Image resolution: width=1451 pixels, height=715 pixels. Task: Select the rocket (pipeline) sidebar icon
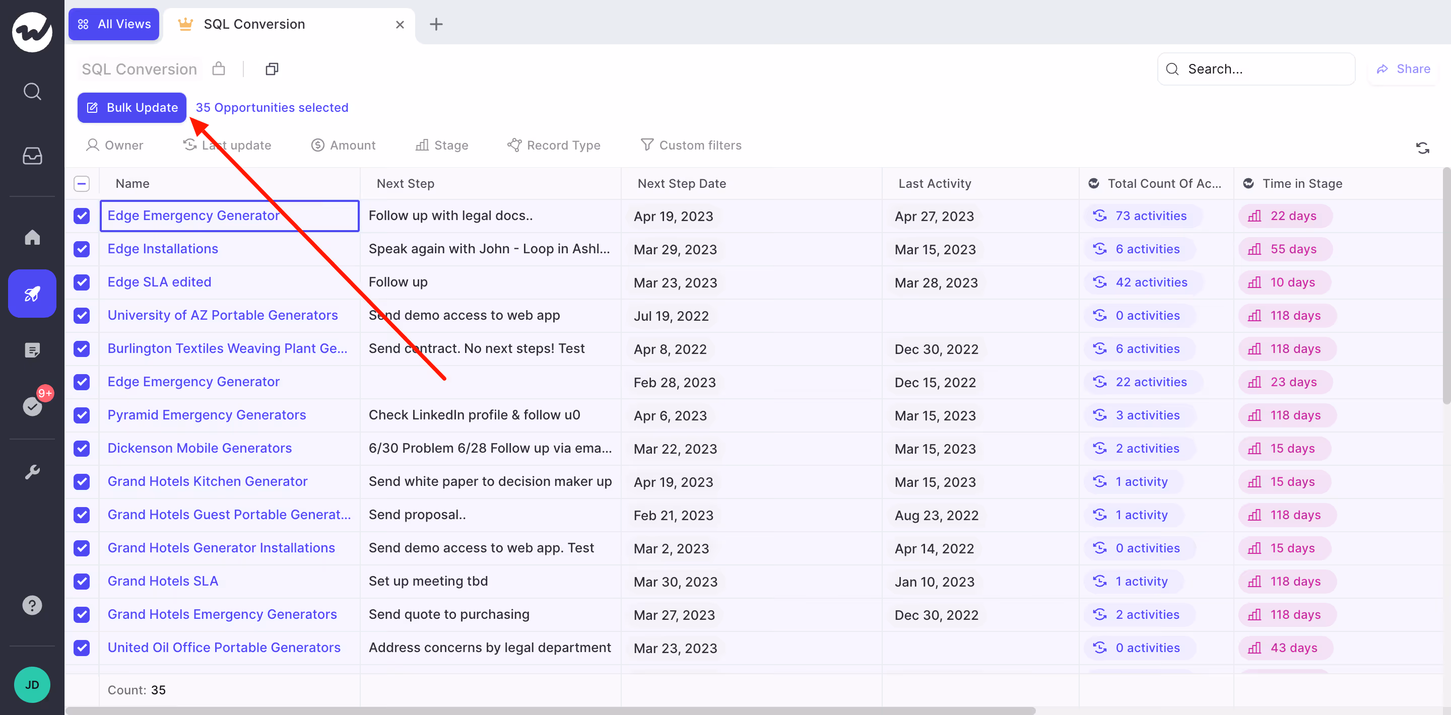point(32,294)
